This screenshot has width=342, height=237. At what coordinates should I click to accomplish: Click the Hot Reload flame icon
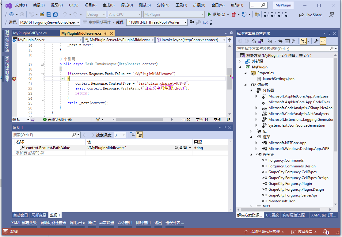pyautogui.click(x=234, y=14)
